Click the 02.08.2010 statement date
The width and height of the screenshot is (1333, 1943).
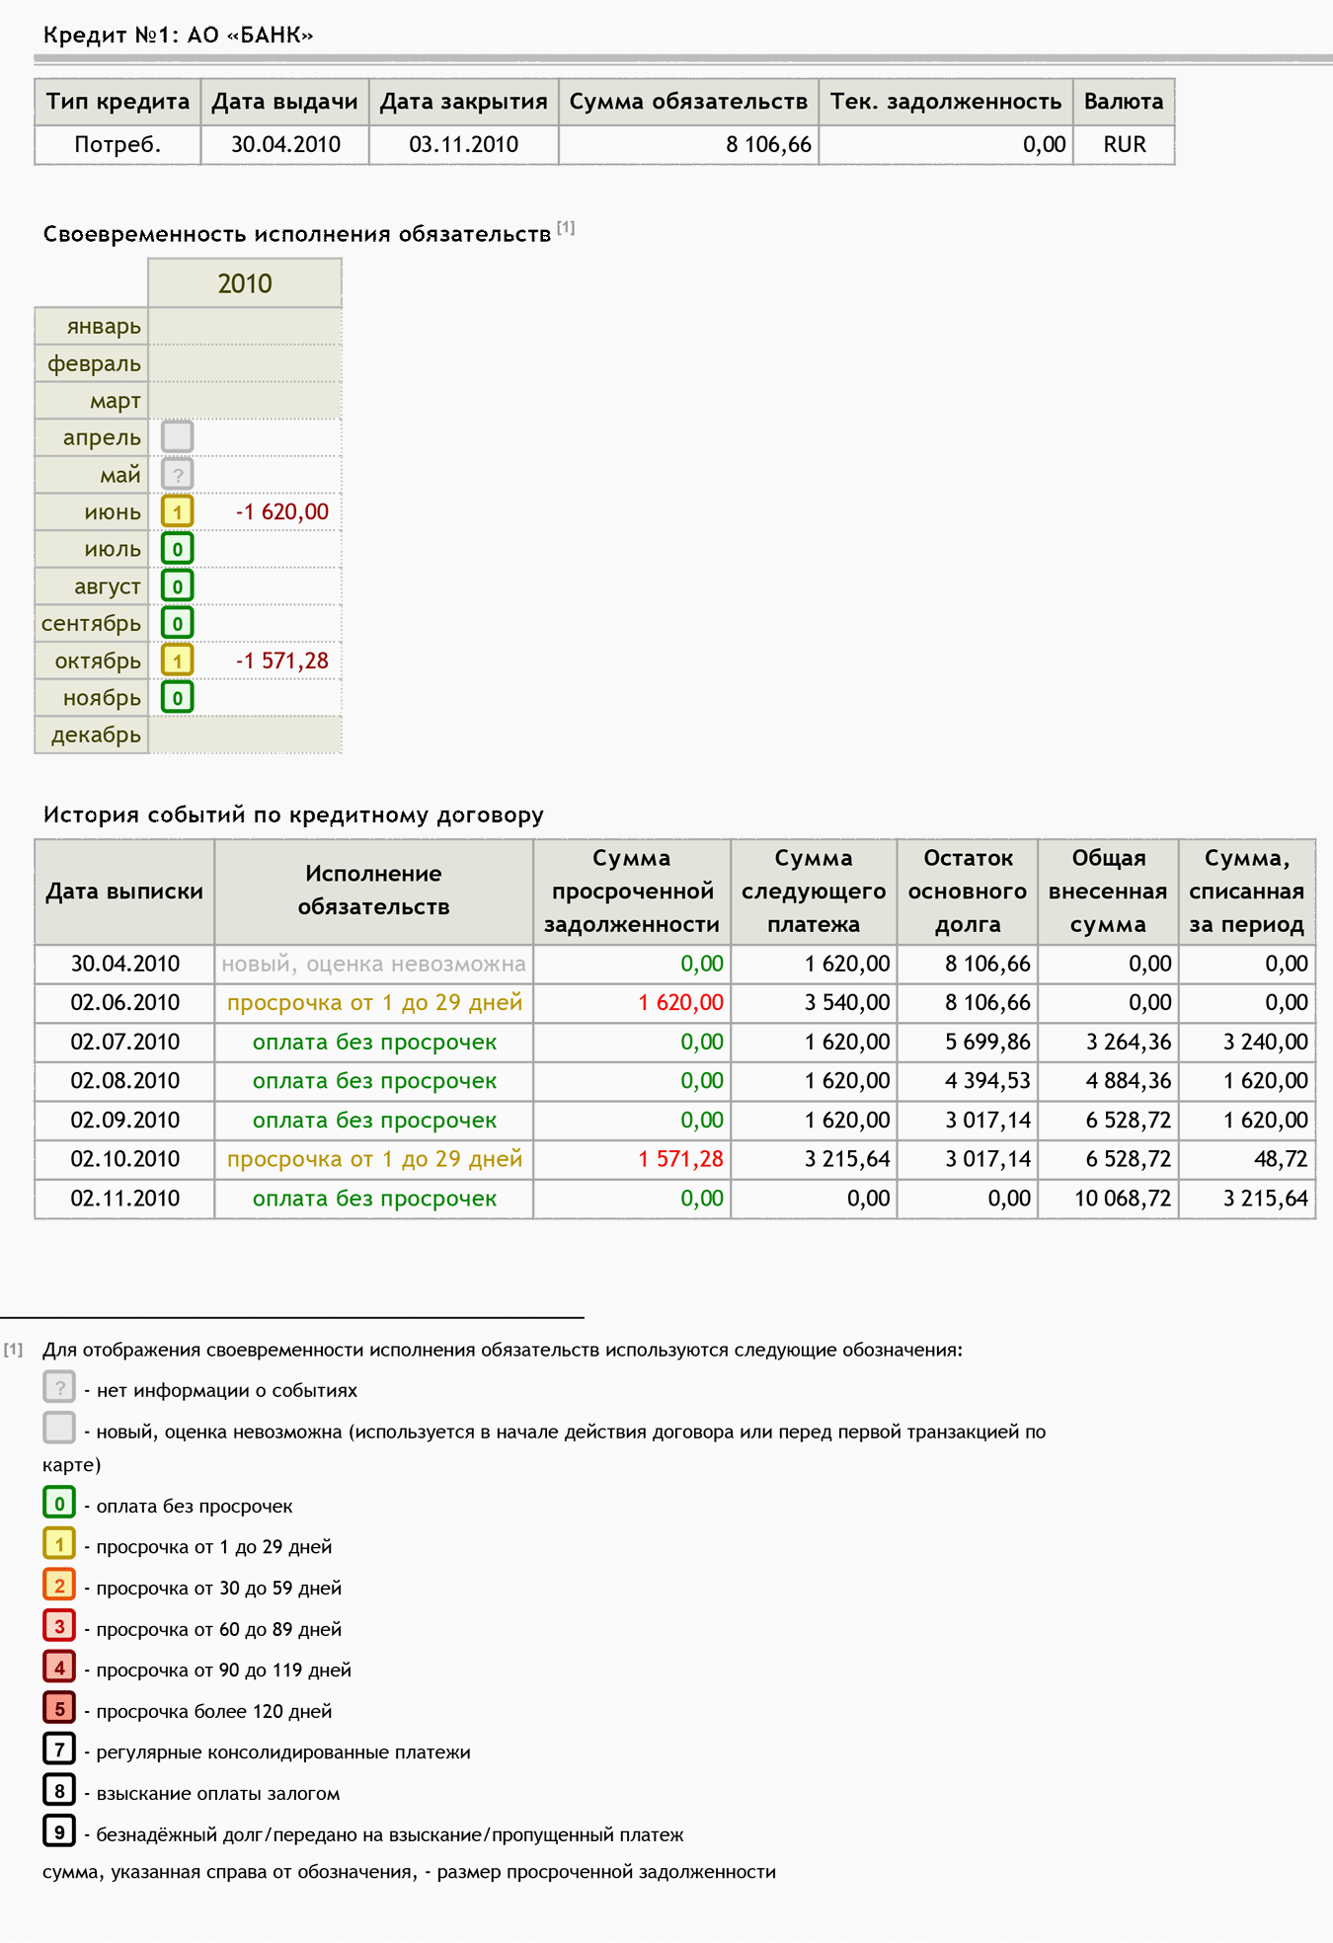[x=125, y=1081]
